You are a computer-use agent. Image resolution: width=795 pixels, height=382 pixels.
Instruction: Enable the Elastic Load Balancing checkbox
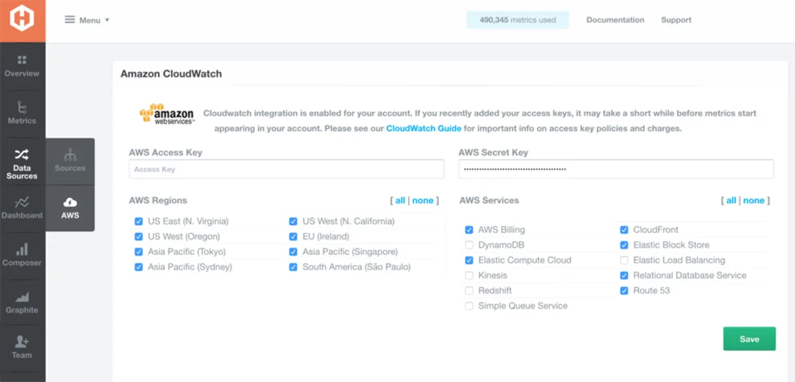coord(624,260)
